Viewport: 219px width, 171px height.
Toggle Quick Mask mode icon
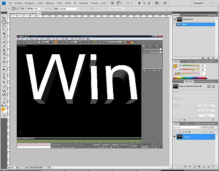click(4, 115)
